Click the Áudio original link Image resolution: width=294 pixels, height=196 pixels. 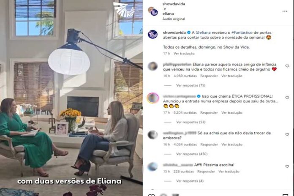(174, 19)
